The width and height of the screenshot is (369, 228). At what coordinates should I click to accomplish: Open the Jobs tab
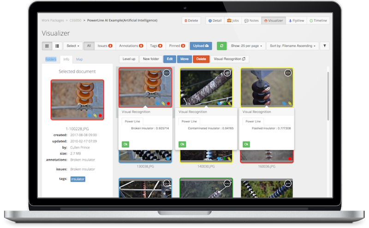(x=233, y=21)
